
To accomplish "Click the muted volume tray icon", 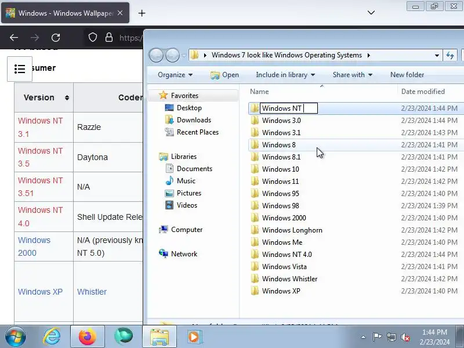I will click(405, 337).
